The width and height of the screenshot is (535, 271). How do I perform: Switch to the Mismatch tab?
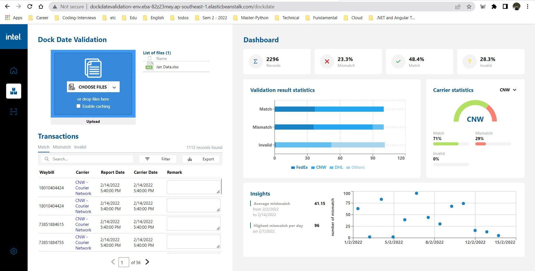[x=62, y=147]
